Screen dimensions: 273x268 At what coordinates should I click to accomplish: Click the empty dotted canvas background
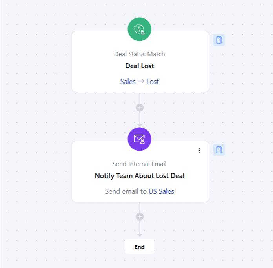click(x=35, y=122)
